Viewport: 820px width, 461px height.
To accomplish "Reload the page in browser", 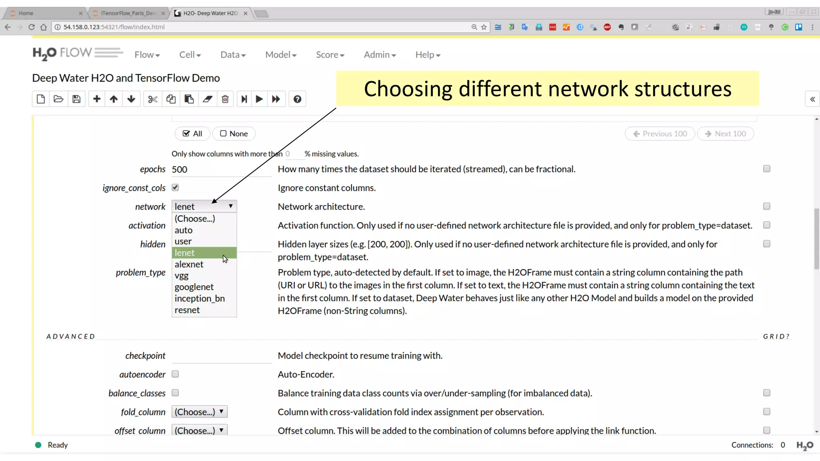I will tap(32, 27).
